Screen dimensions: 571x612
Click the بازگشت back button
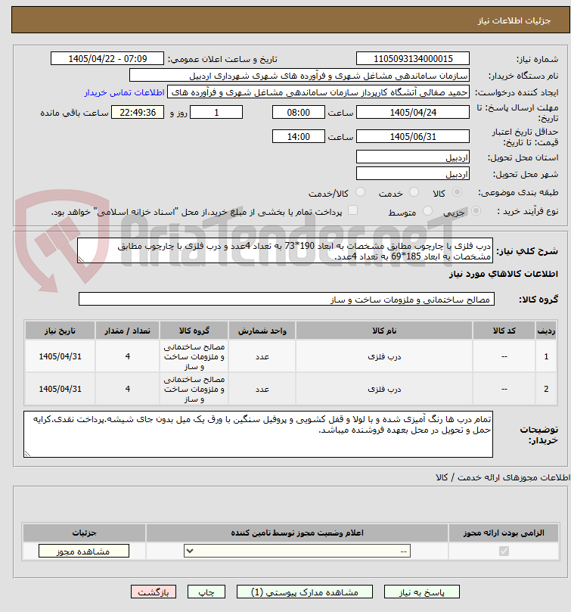click(154, 592)
